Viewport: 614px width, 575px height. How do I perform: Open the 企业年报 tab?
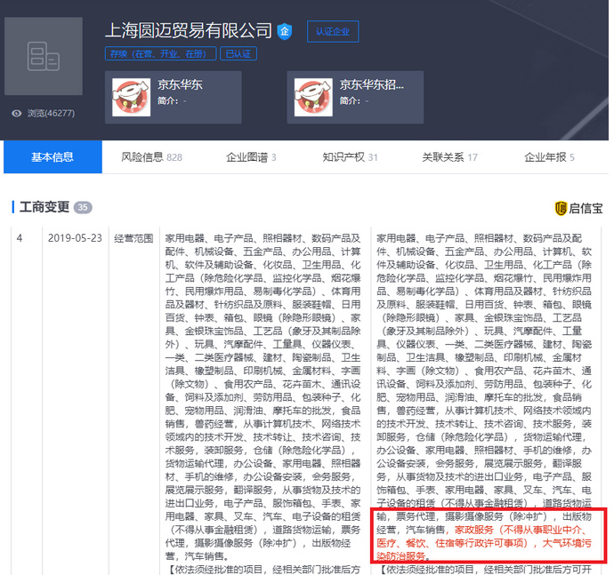549,157
